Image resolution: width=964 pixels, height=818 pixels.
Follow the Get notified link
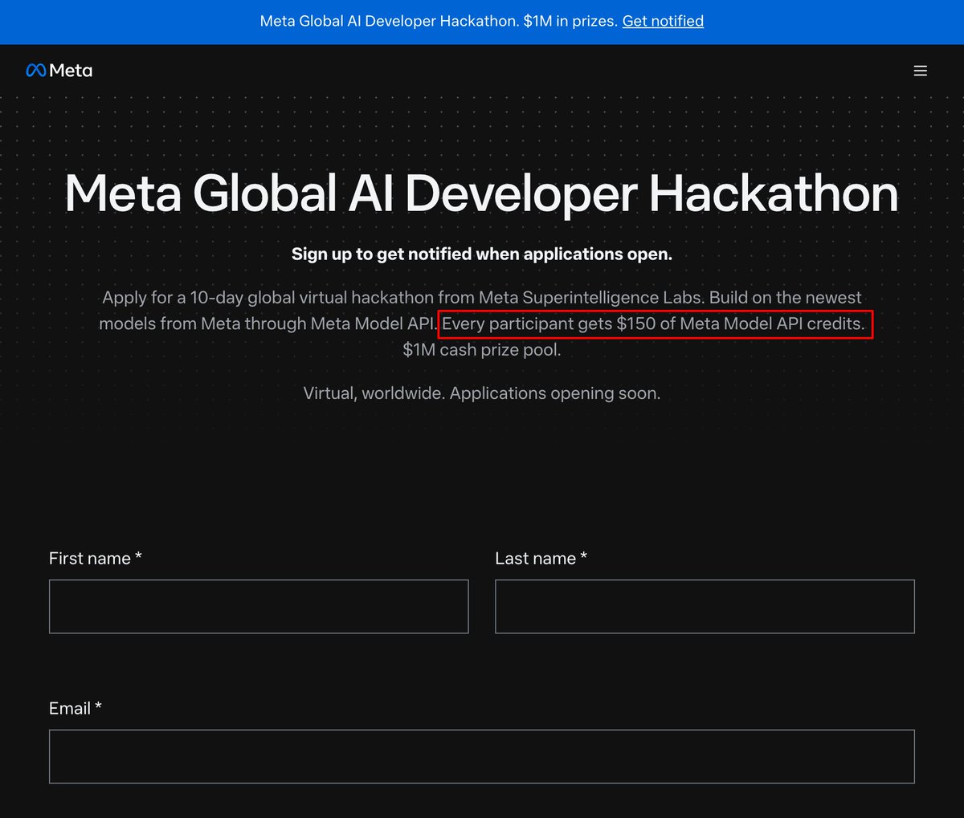(x=663, y=21)
